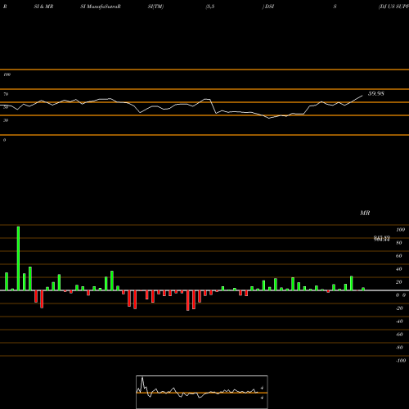Click the MR axis label 100

(x=401, y=230)
